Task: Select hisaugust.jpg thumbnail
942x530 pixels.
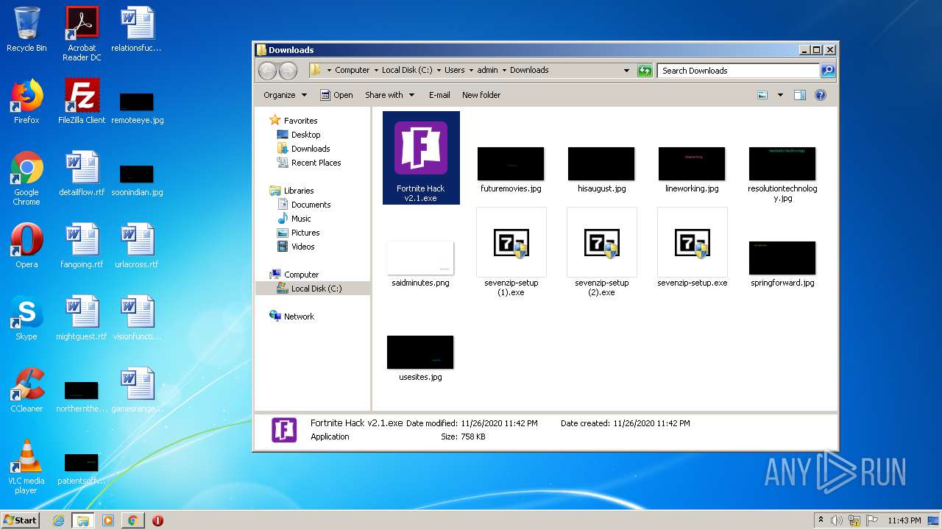Action: coord(601,163)
